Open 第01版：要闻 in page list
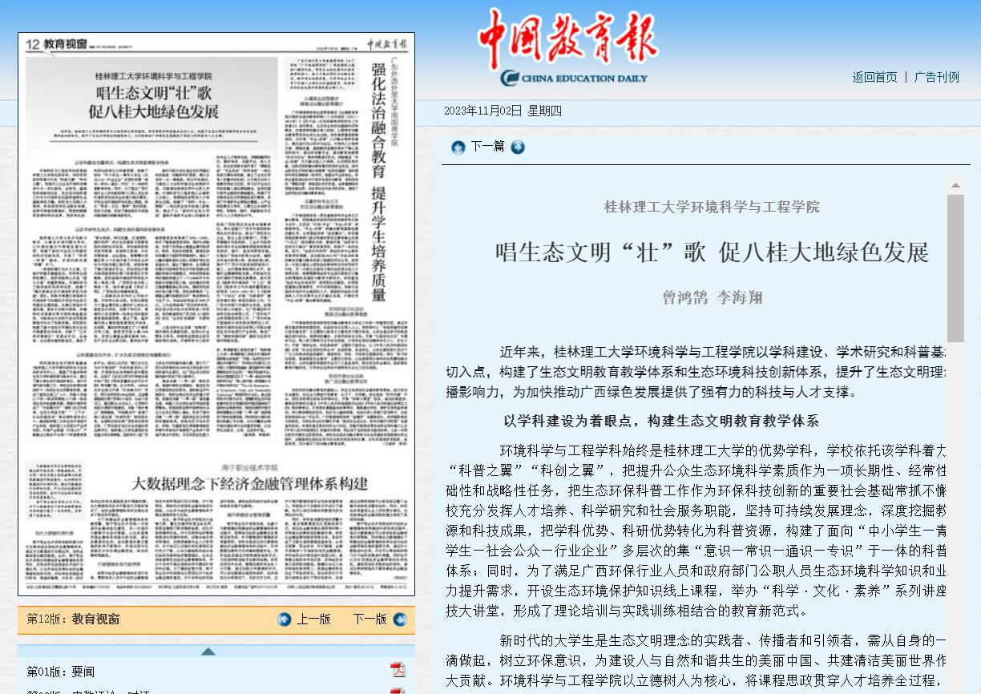Viewport: 981px width, 694px height. coord(61,672)
